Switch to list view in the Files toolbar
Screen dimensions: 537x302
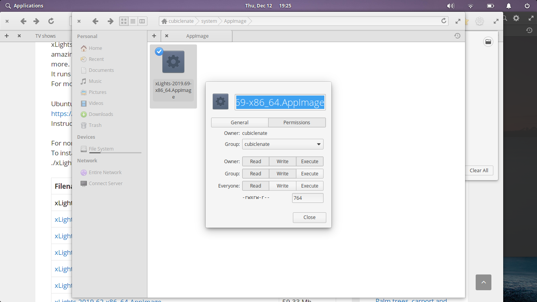pos(132,21)
